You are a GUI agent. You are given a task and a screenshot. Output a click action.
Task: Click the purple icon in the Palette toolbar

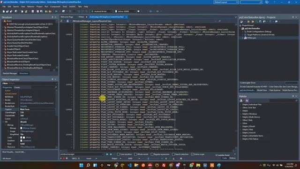tap(247, 100)
